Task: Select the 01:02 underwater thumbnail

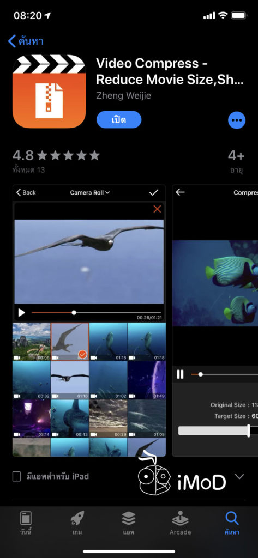Action: (109, 380)
